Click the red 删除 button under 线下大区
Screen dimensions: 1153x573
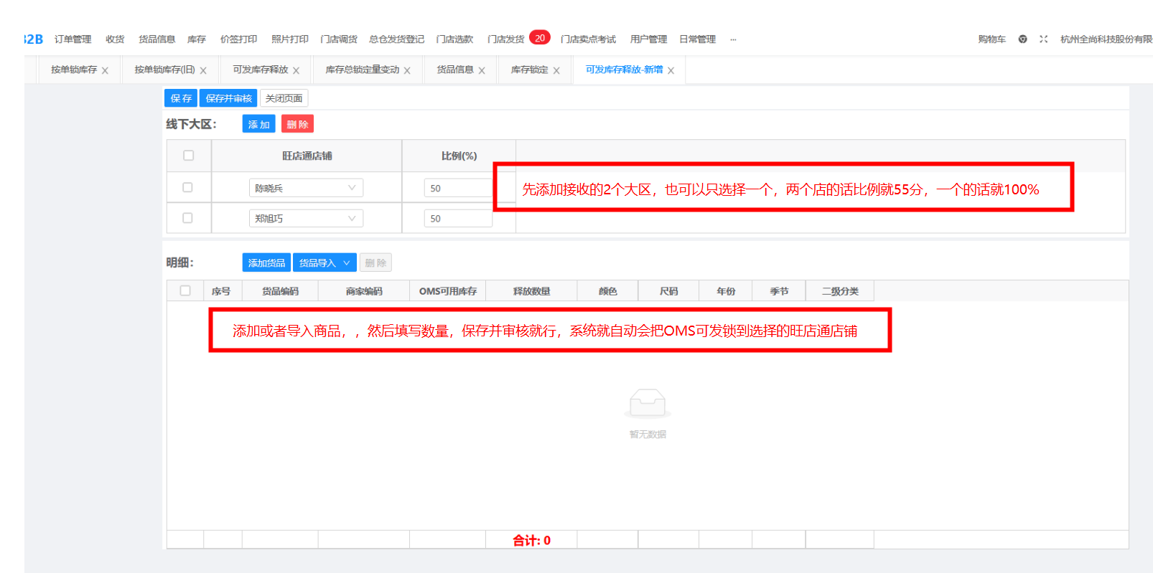pyautogui.click(x=297, y=125)
